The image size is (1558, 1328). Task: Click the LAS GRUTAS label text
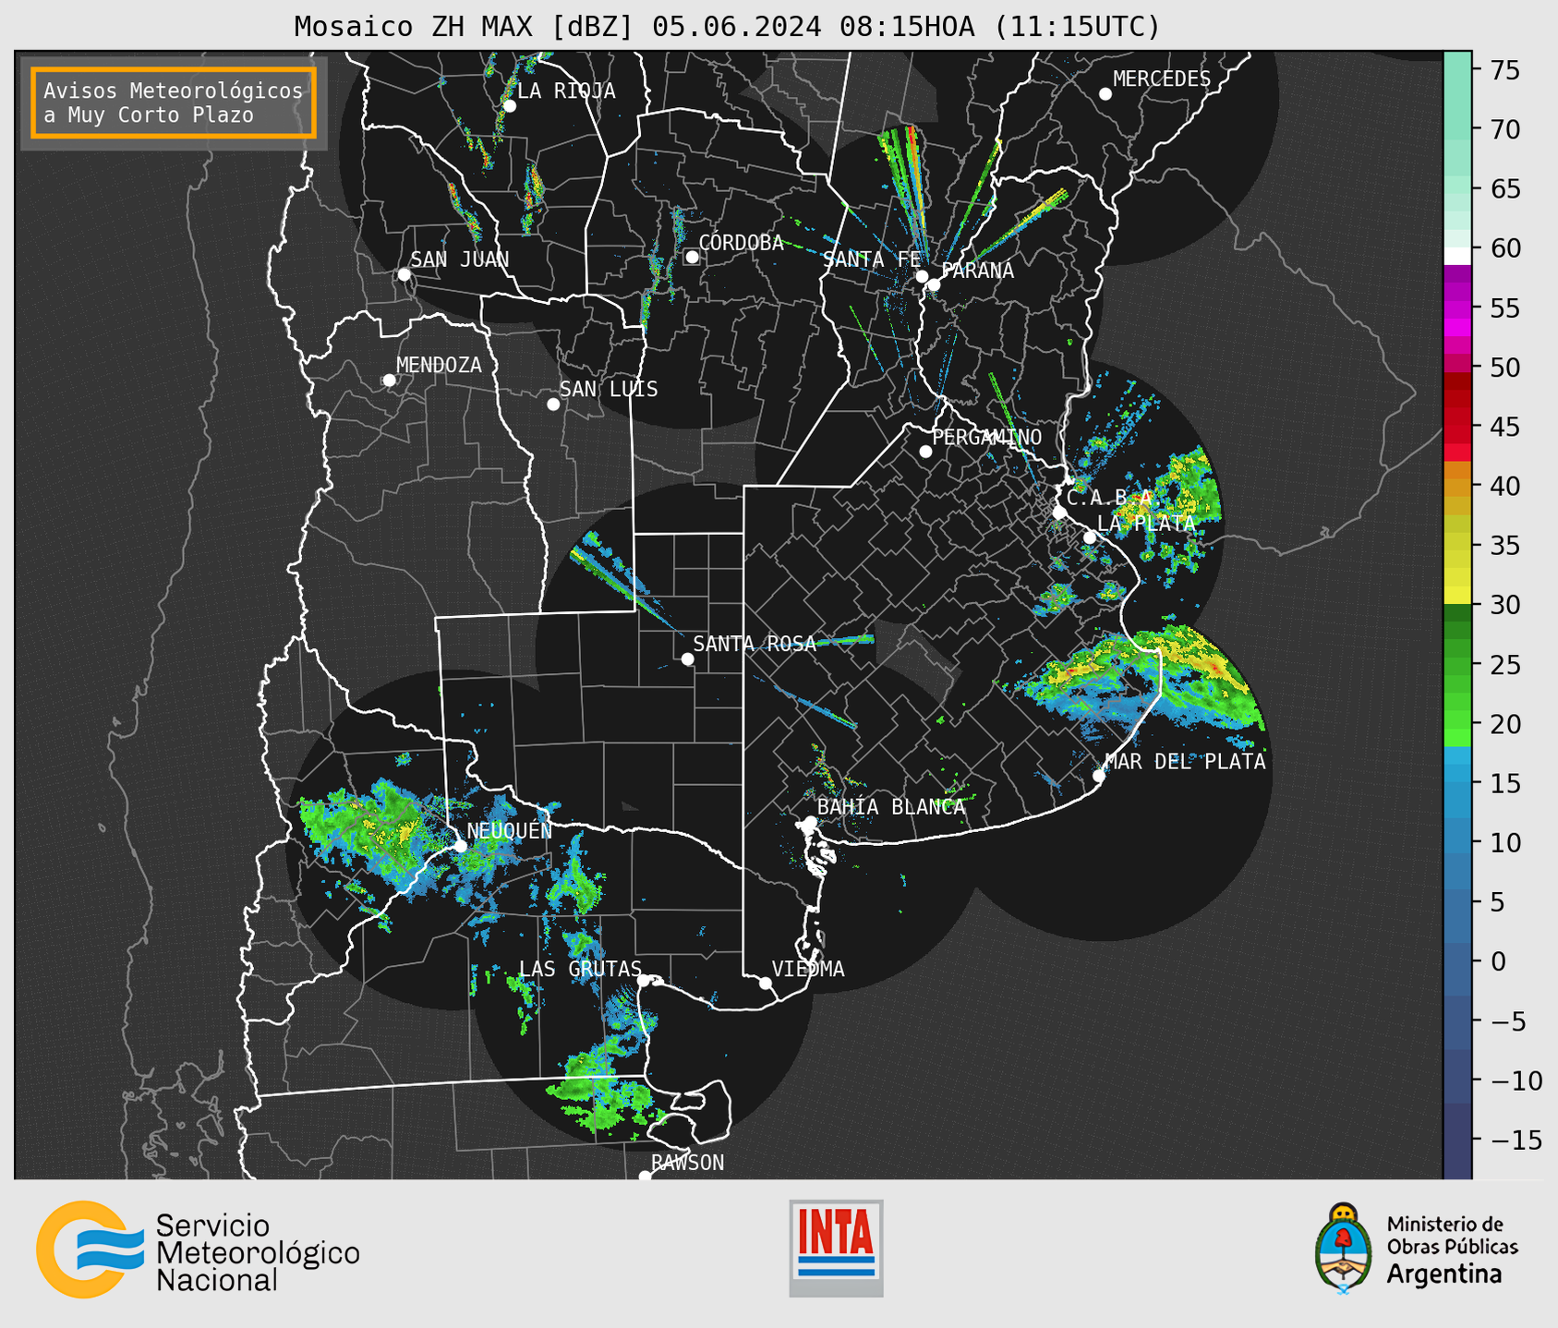(580, 969)
